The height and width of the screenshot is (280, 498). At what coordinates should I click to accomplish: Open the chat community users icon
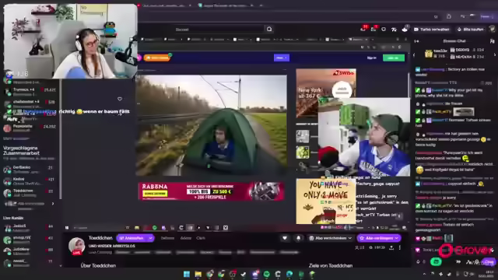pos(492,41)
